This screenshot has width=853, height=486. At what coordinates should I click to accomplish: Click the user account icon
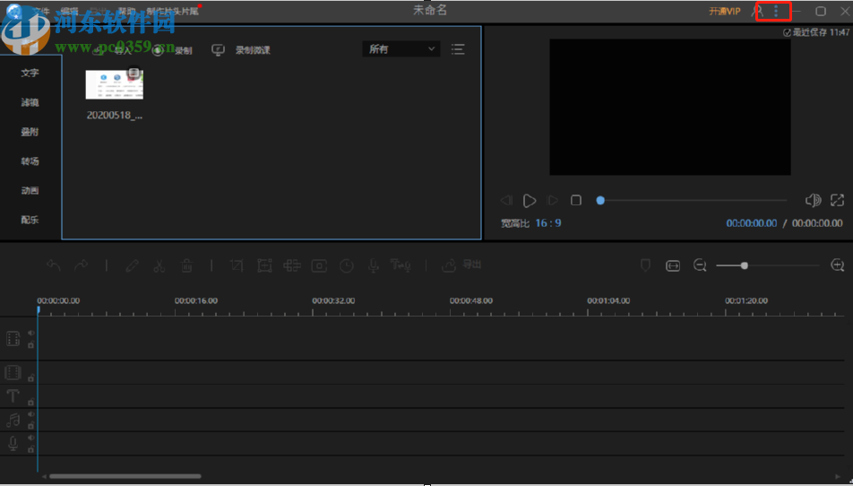pyautogui.click(x=757, y=12)
